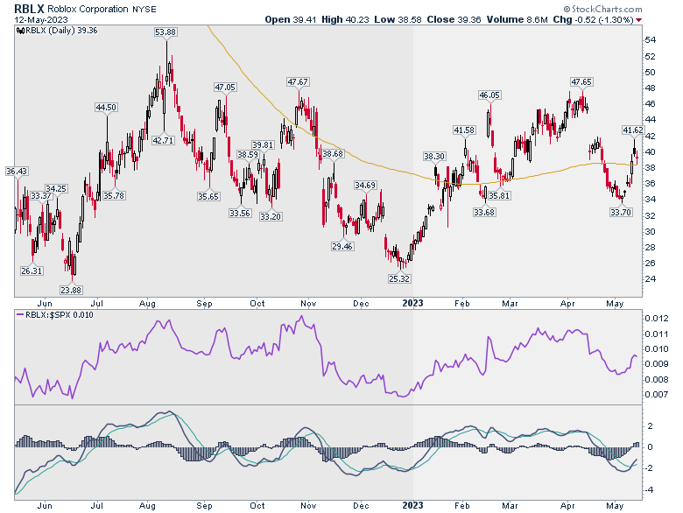
Task: Click the 35.78 low price label
Action: point(114,195)
